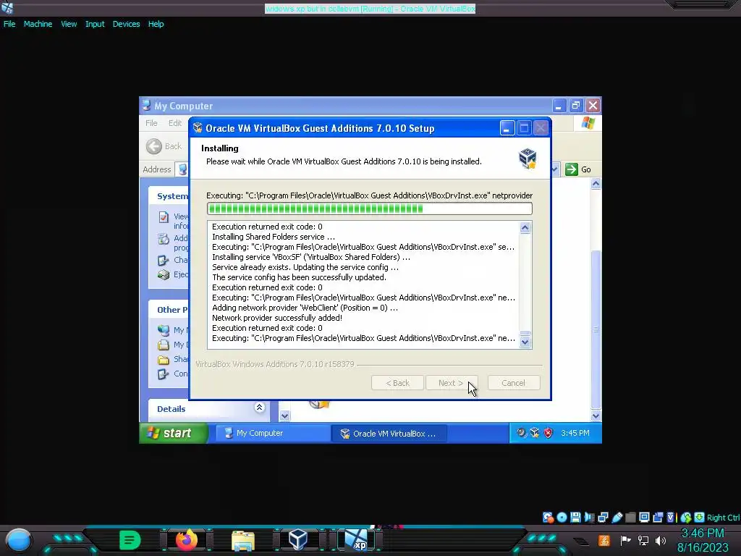Click the host volume speaker icon

click(x=661, y=540)
